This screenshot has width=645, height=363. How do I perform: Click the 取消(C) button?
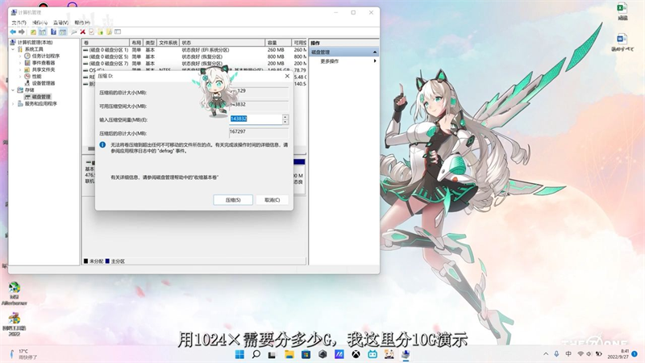[x=272, y=199]
